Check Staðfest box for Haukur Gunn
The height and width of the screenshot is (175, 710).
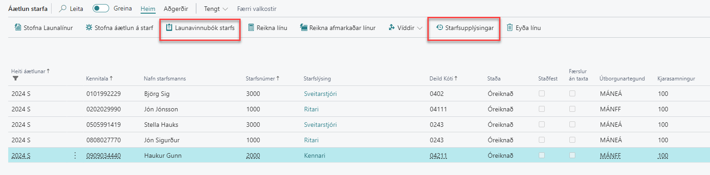542,155
